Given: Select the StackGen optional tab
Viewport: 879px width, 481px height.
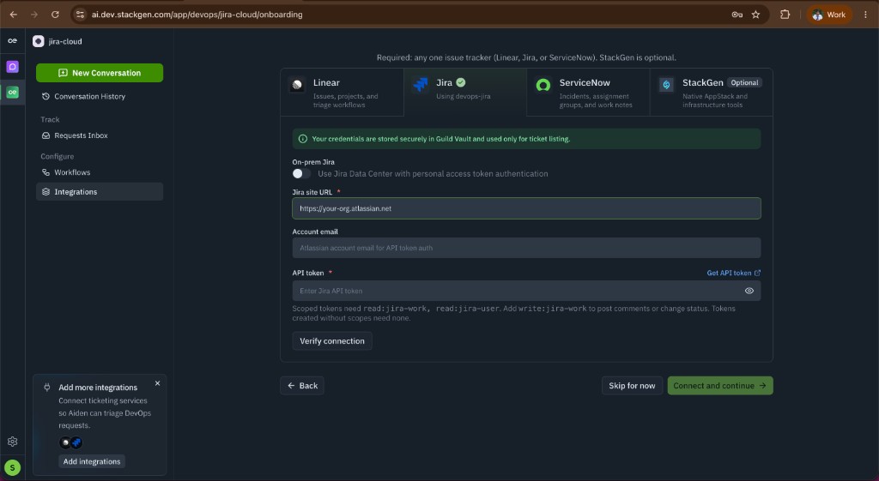Looking at the screenshot, I should point(712,93).
